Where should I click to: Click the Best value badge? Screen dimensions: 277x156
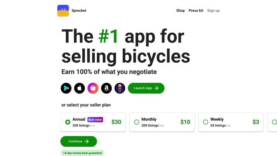[95, 120]
